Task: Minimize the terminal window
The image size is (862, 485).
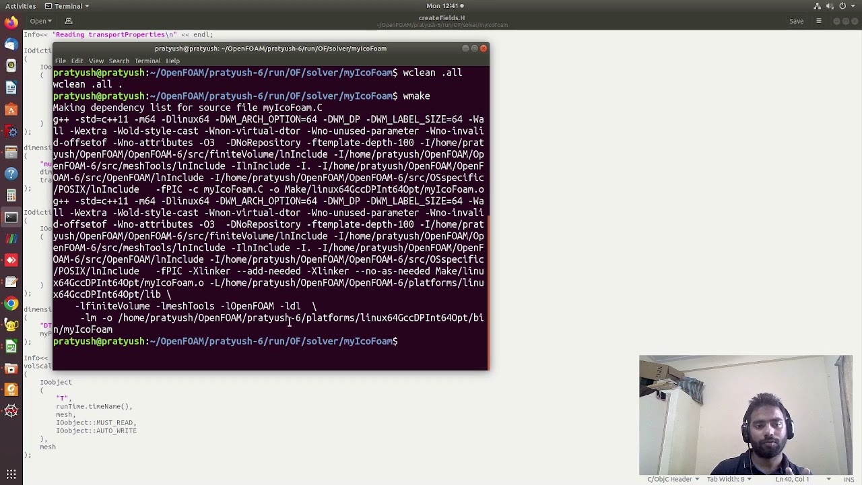Action: 465,48
